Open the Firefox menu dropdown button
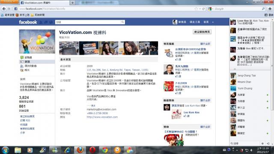The image size is (274, 154). click(9, 2)
